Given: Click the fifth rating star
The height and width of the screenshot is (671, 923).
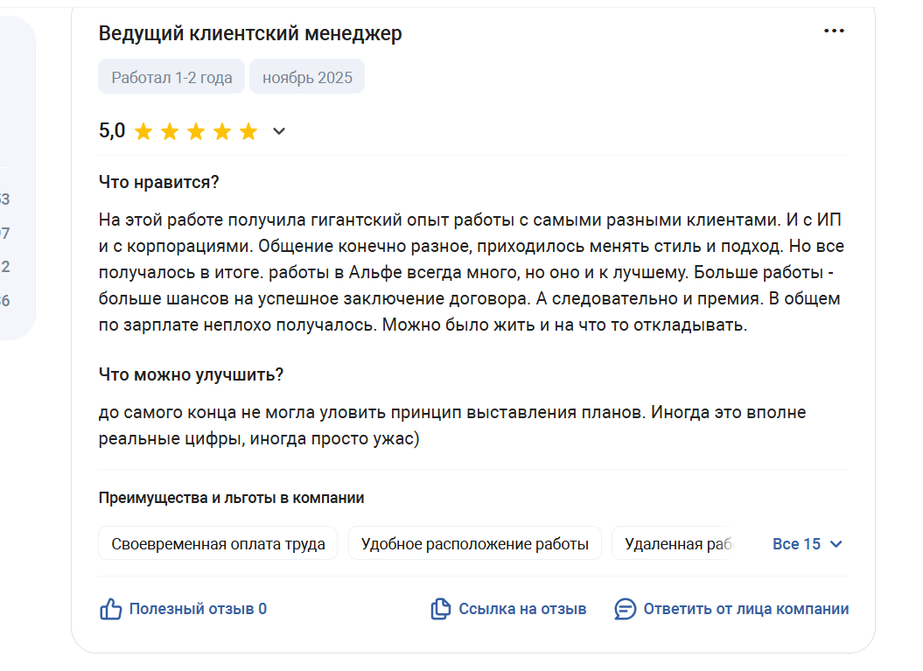Looking at the screenshot, I should (x=248, y=131).
